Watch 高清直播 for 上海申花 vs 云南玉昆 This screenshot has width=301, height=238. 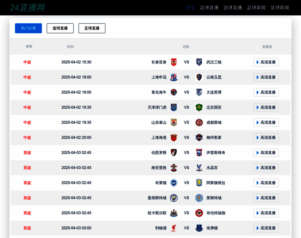[266, 77]
